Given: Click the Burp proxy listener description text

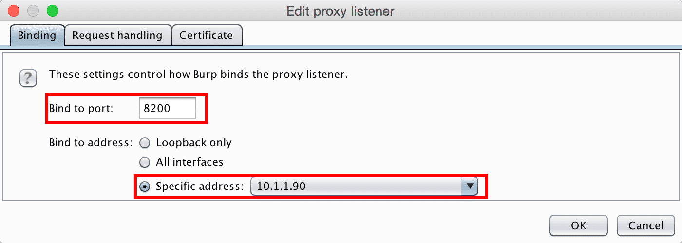Looking at the screenshot, I should 198,75.
